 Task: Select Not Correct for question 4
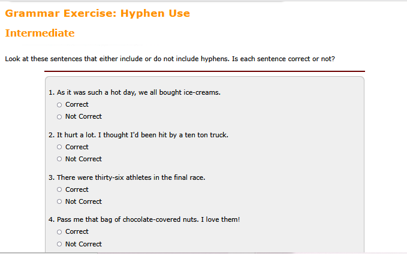[x=59, y=244]
